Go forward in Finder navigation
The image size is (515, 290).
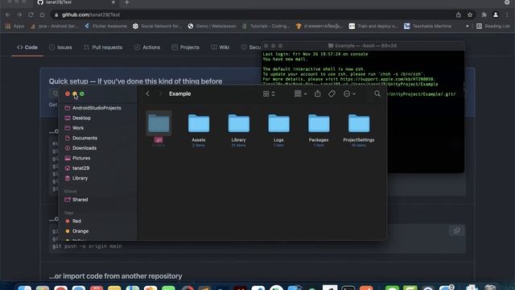pos(160,93)
